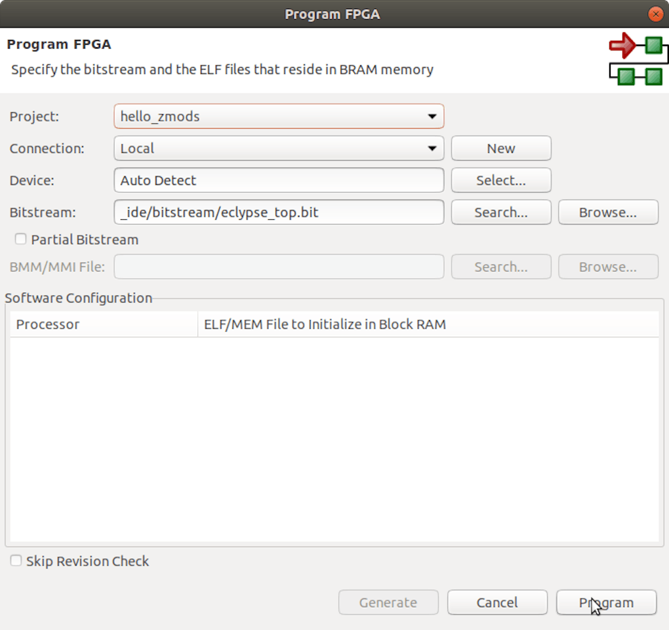This screenshot has height=630, width=669.
Task: Click the Device field showing Auto Detect
Action: (x=279, y=180)
